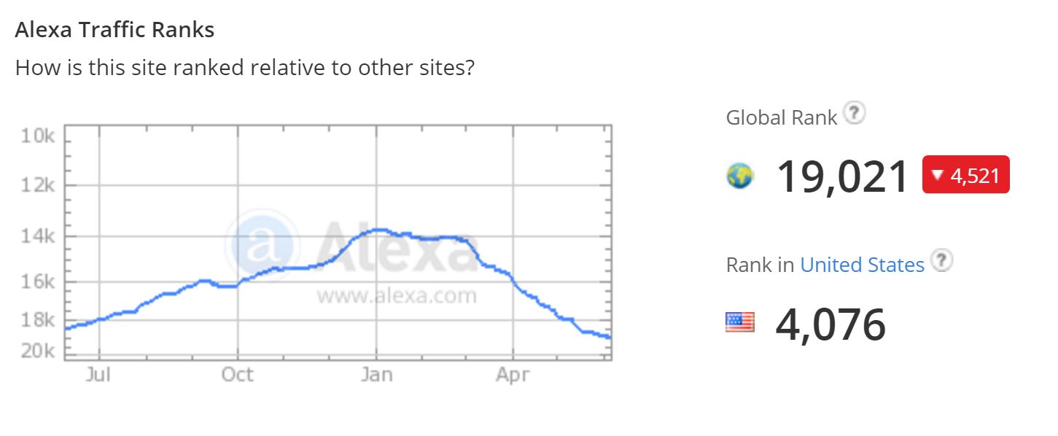Image resolution: width=1058 pixels, height=436 pixels.
Task: Click the Jan label on chart axis
Action: [376, 375]
